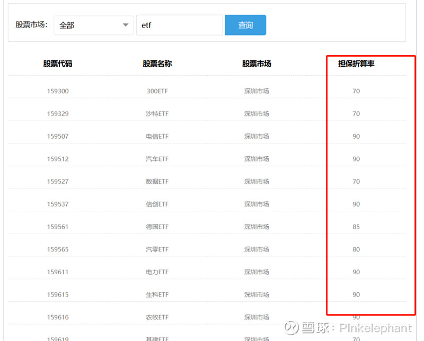The image size is (424, 341).
Task: Click the 沙特ETF name cell
Action: 157,114
